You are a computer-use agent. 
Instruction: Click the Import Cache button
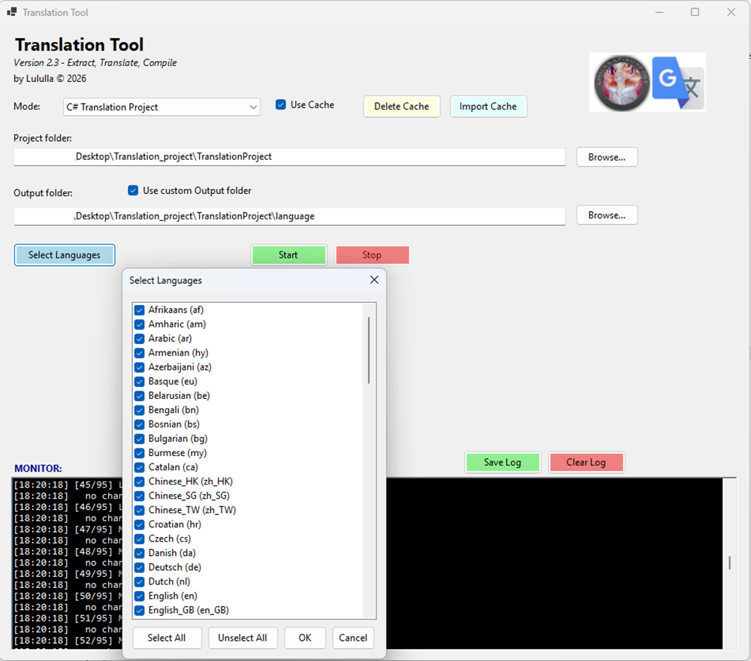pyautogui.click(x=488, y=107)
